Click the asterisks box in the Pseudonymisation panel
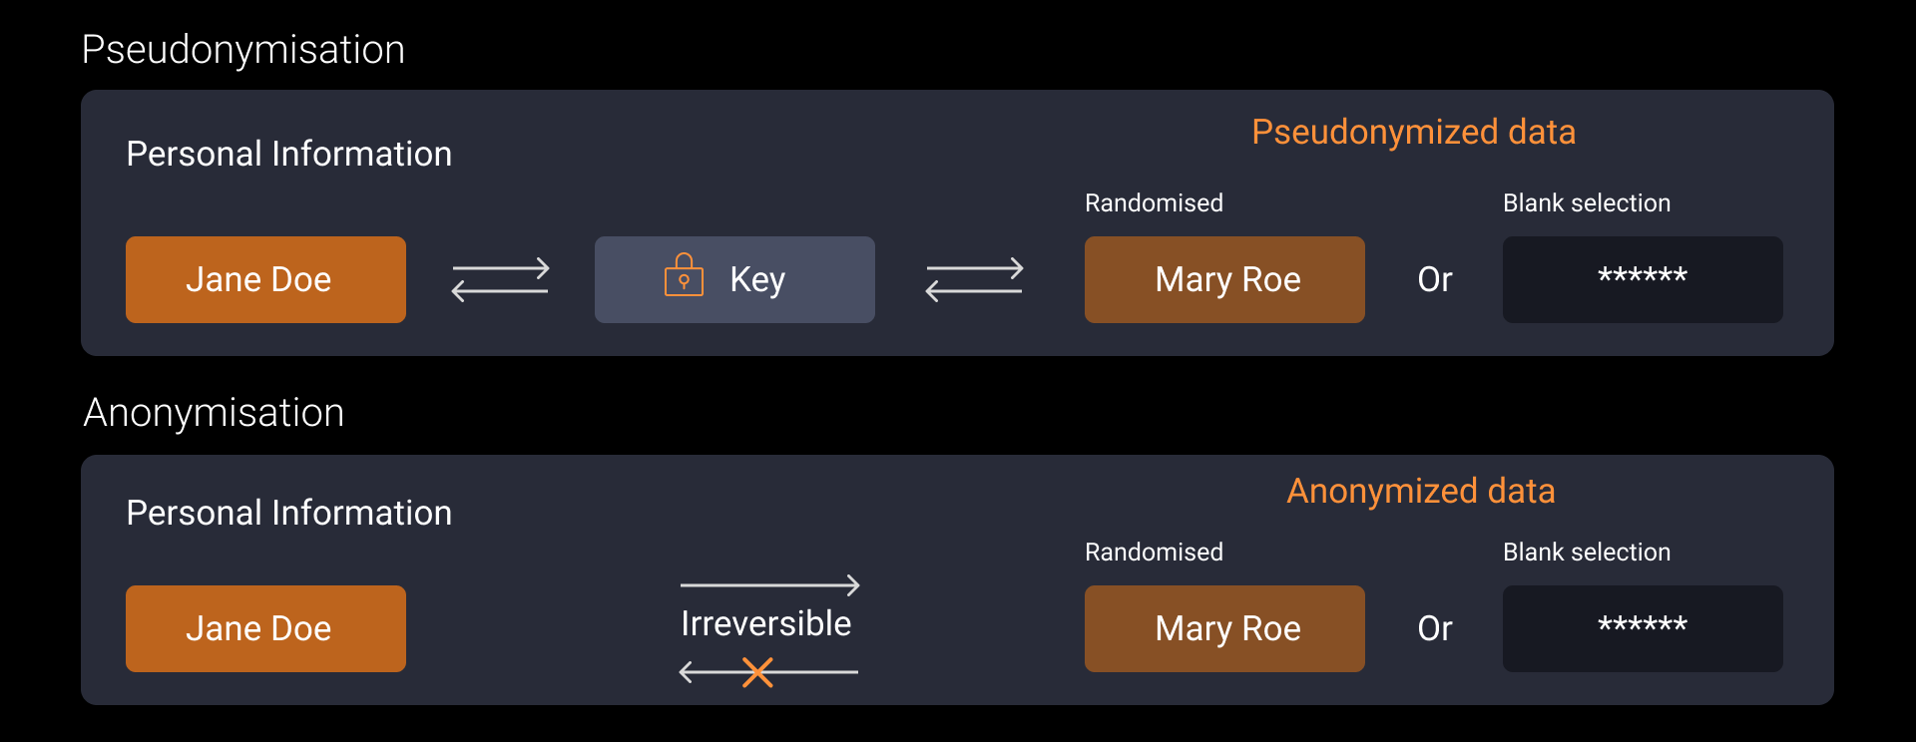The height and width of the screenshot is (742, 1916). 1643,279
